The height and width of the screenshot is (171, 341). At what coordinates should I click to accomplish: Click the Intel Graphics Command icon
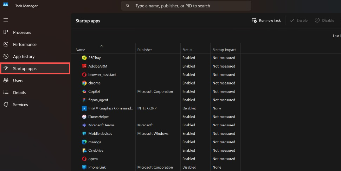[x=84, y=108]
